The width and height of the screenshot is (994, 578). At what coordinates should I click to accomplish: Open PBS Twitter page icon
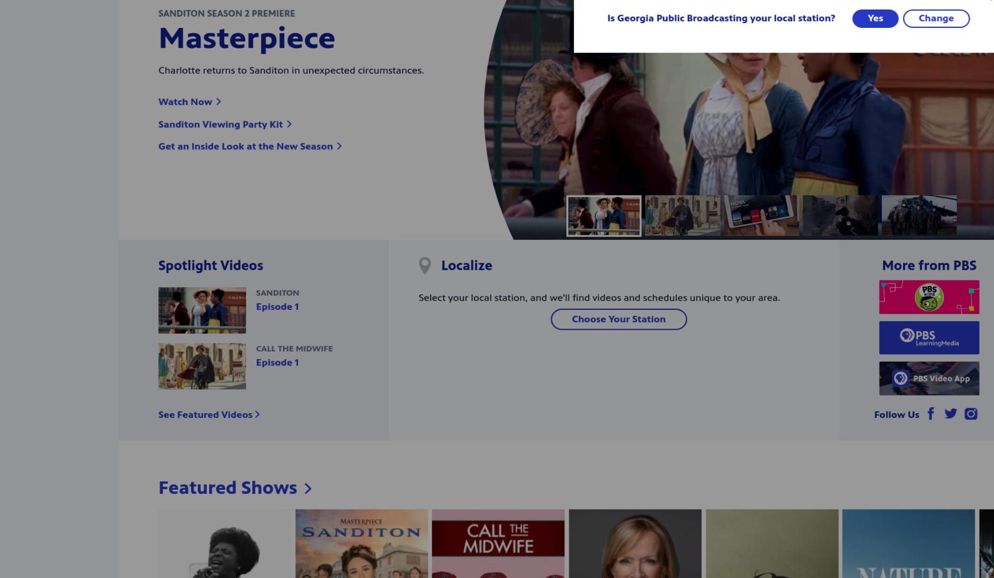click(951, 414)
